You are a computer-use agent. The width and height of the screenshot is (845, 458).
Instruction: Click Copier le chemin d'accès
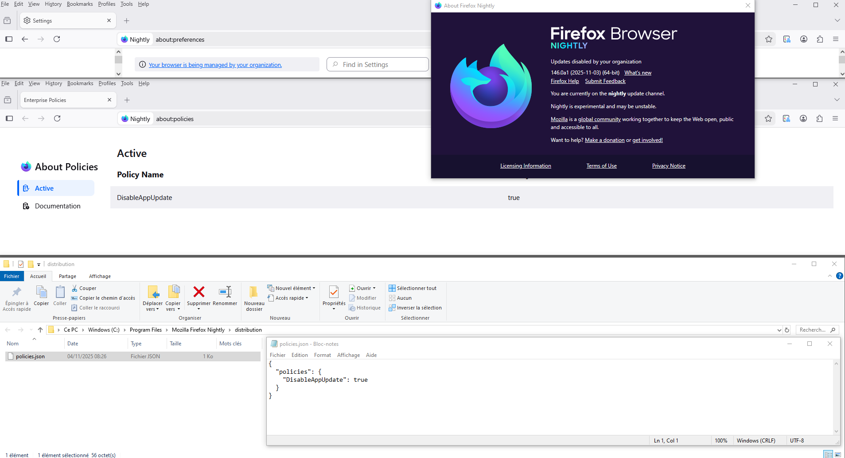103,298
